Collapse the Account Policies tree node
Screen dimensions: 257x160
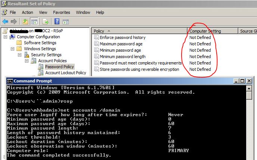pyautogui.click(x=27, y=61)
